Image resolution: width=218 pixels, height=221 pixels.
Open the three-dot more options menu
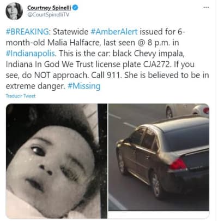pyautogui.click(x=206, y=8)
